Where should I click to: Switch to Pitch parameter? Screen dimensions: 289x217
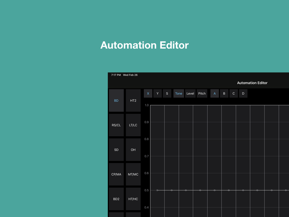tap(202, 94)
